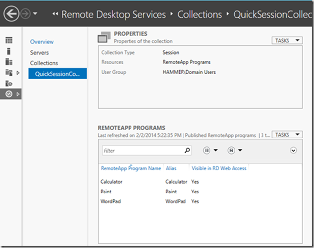The height and width of the screenshot is (248, 314).
Task: Open the list view options dropdown
Action: coord(210,151)
